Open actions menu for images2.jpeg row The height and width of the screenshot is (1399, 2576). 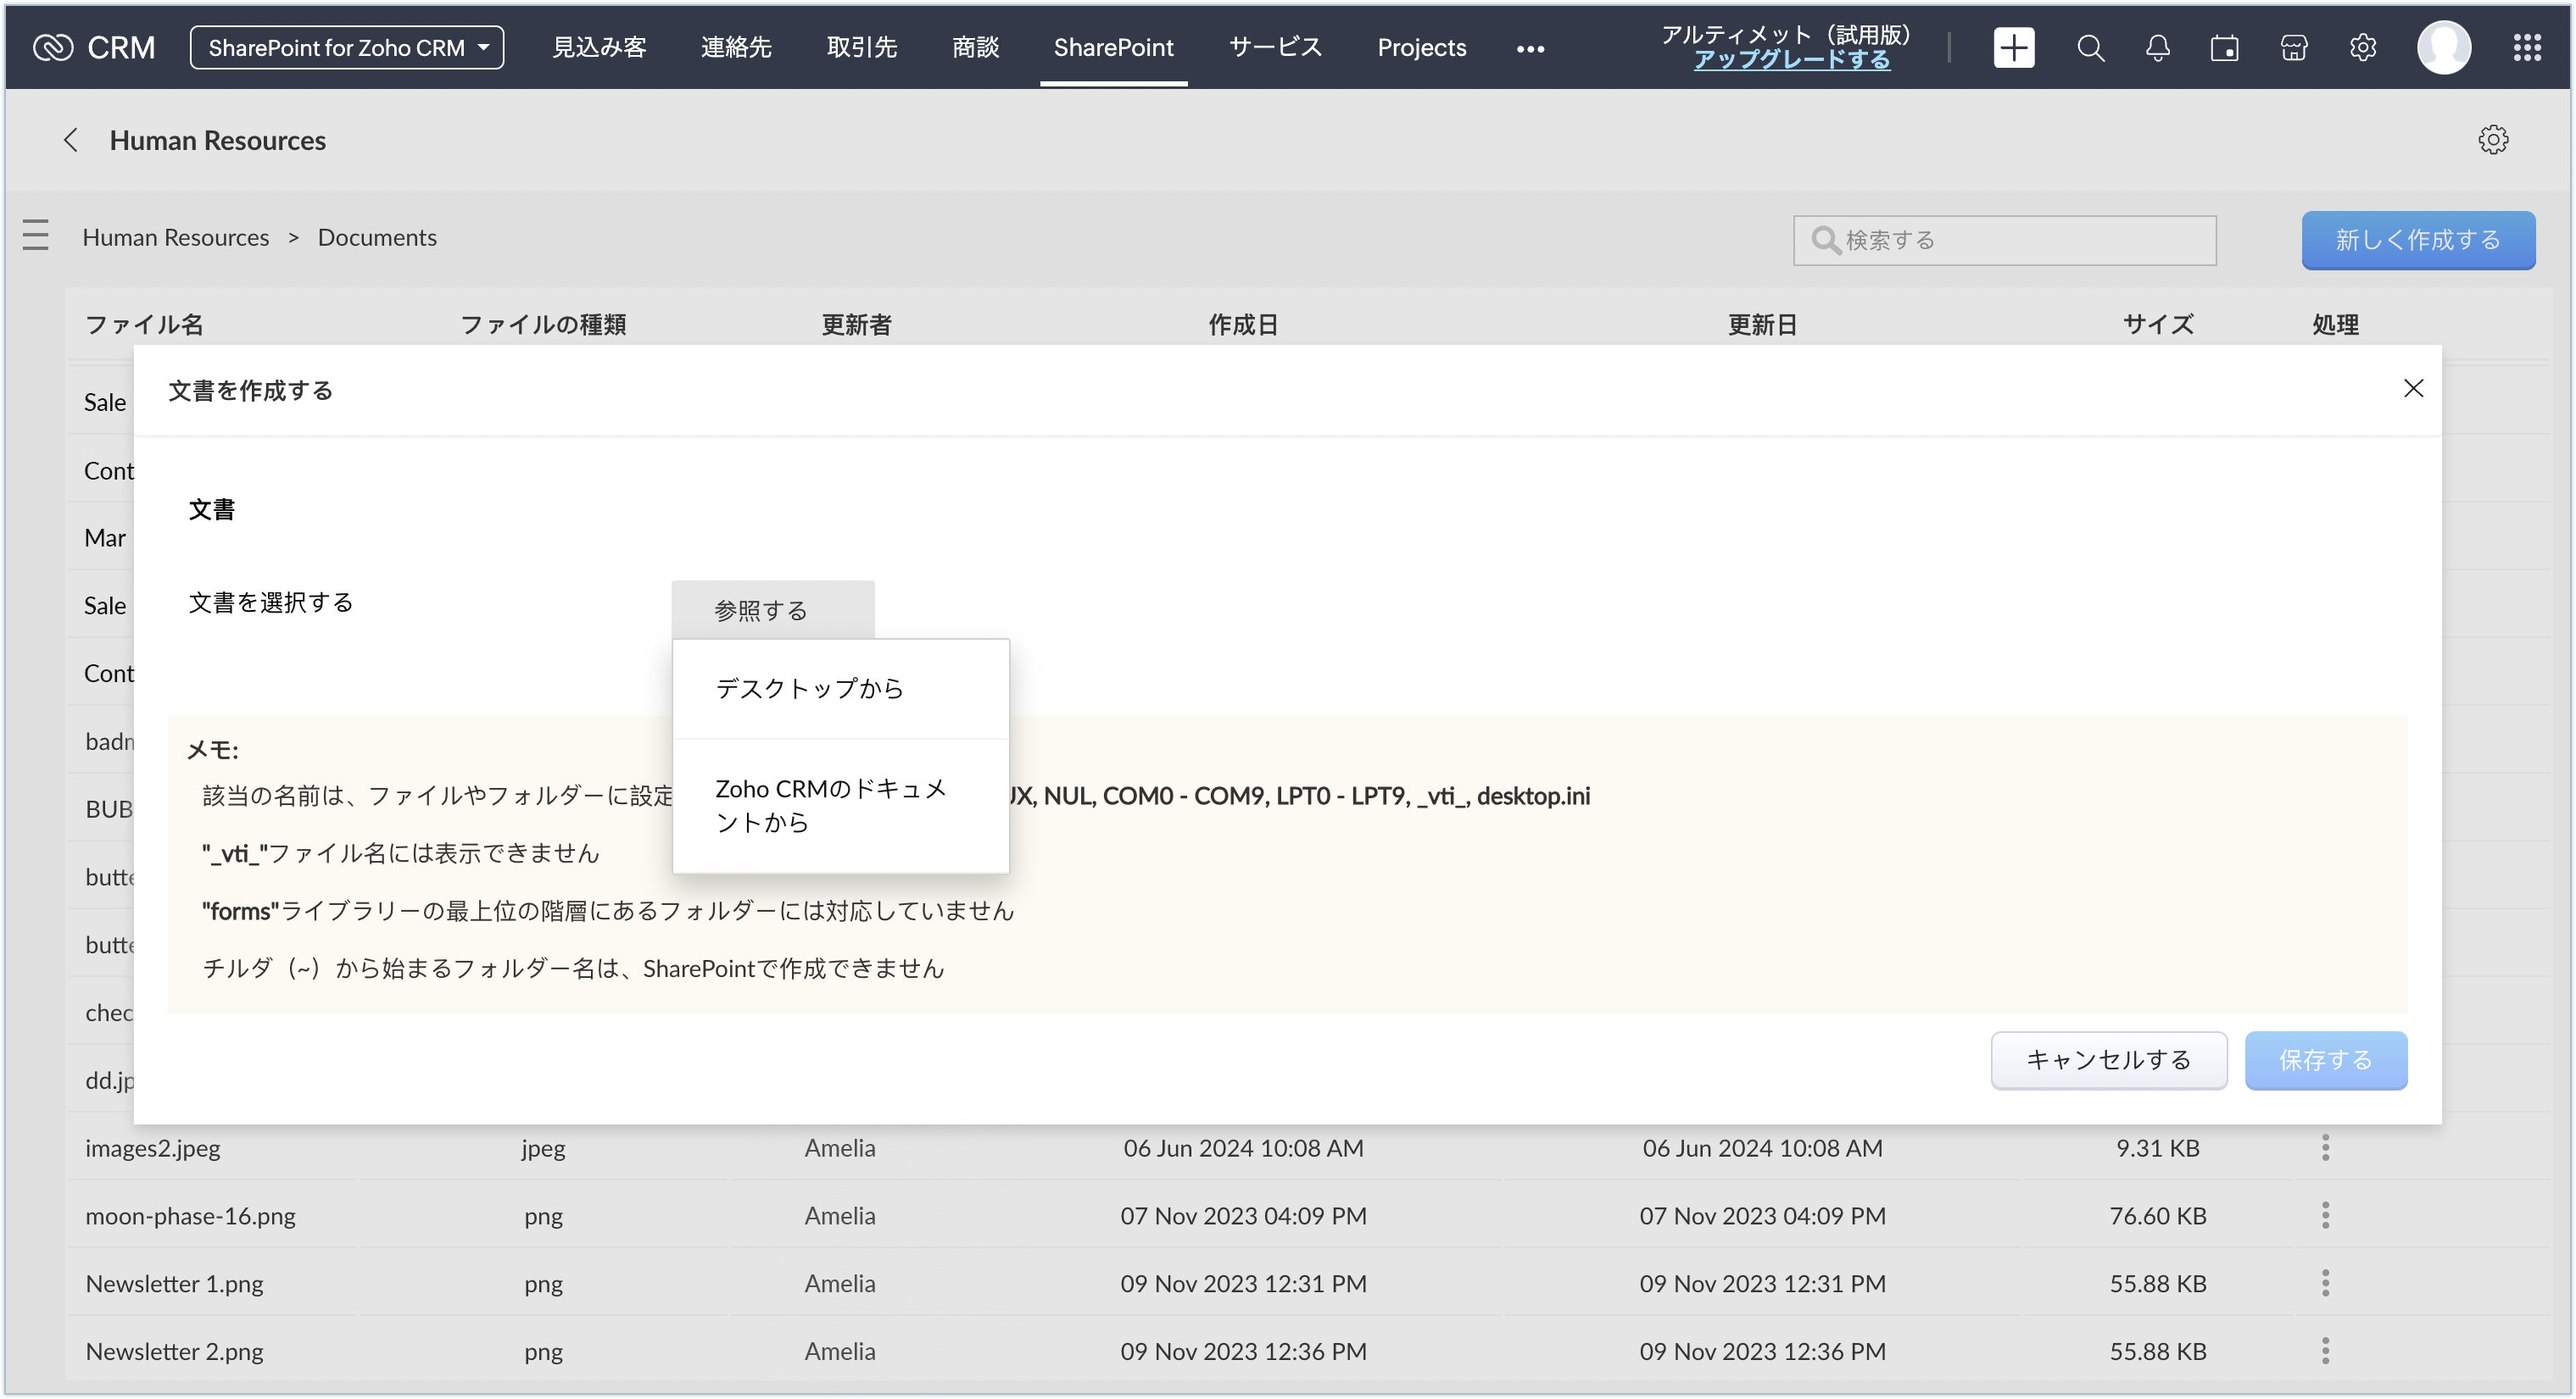(x=2325, y=1148)
